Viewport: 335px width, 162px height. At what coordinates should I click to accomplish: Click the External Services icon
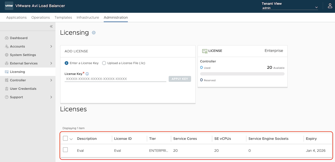(7, 63)
